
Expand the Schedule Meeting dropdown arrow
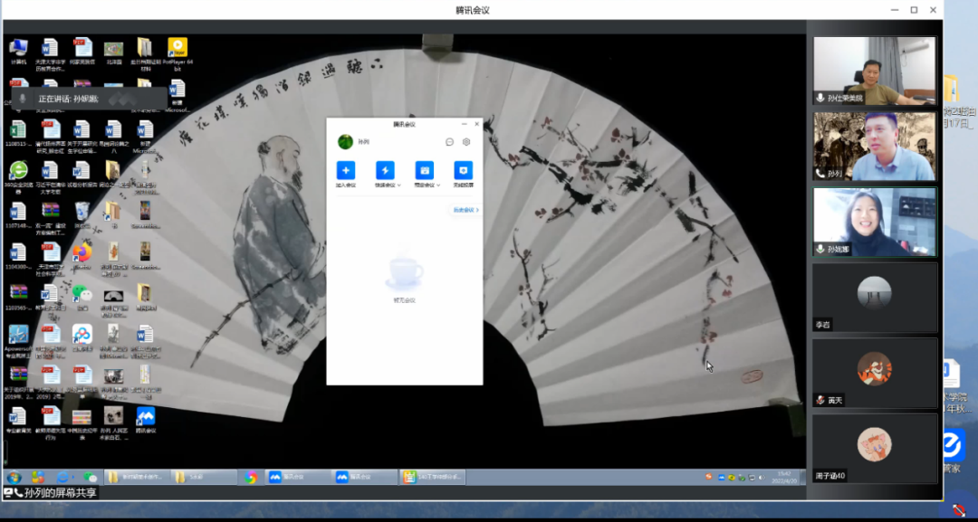point(438,185)
